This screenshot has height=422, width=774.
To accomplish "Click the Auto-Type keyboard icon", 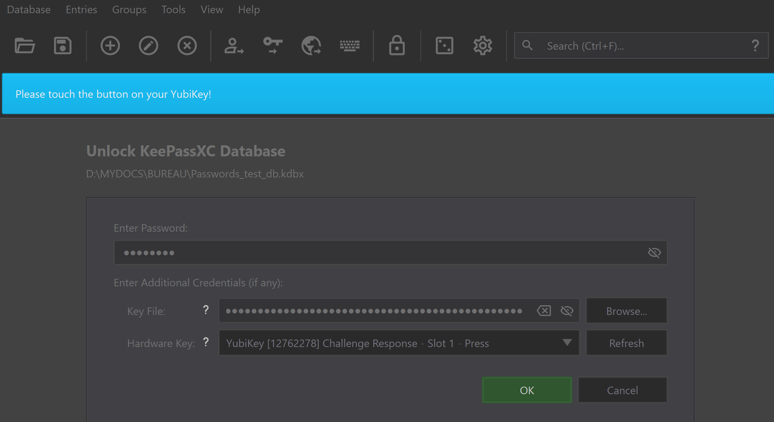I will pos(350,46).
